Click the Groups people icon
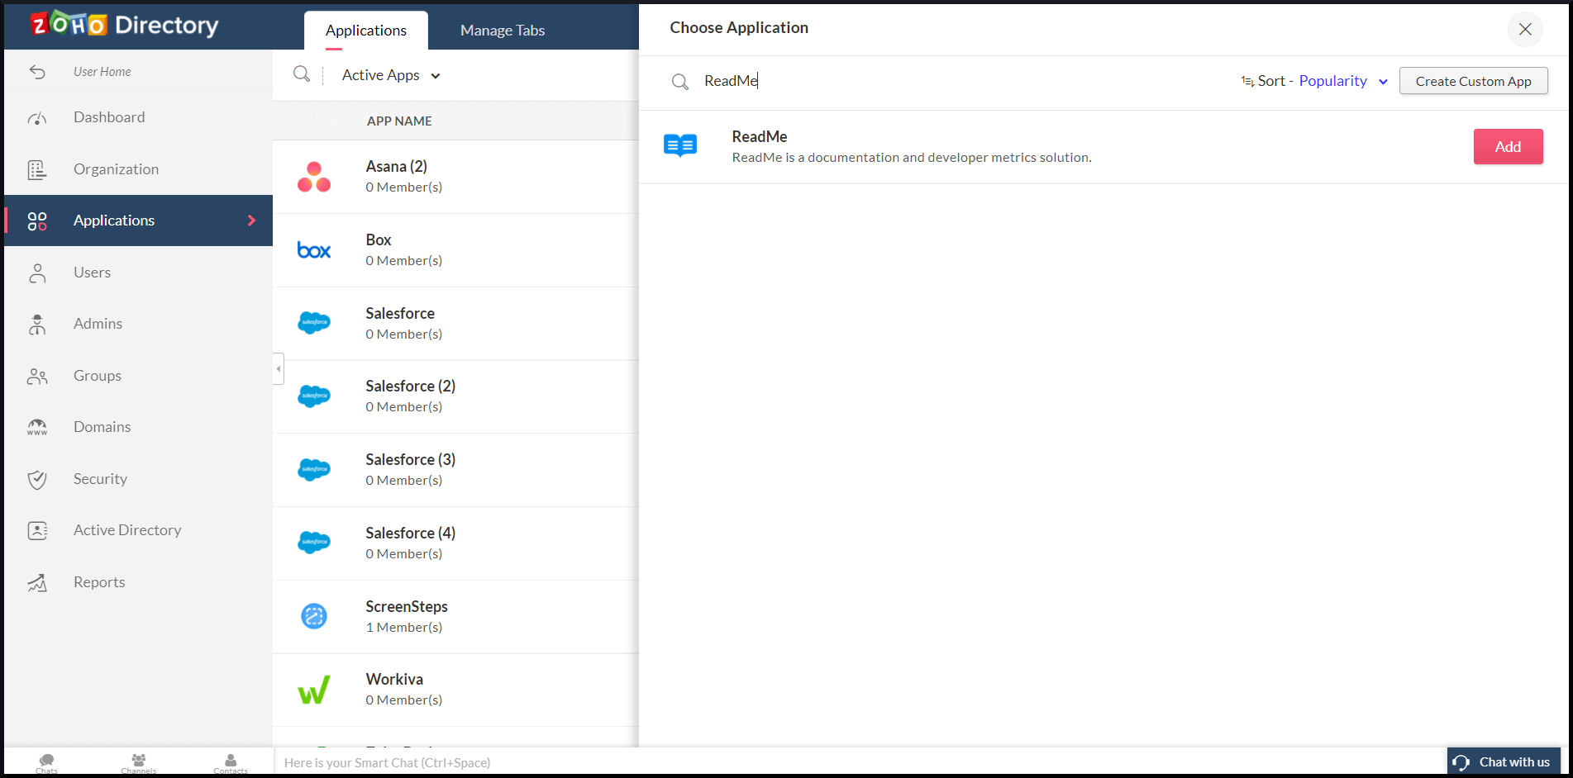The image size is (1573, 778). click(x=37, y=377)
